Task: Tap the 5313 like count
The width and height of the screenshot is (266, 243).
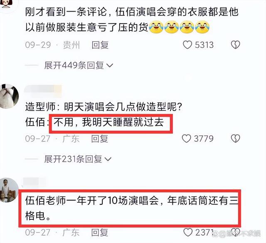Action: pos(204,45)
